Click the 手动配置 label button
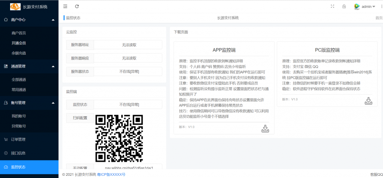This screenshot has width=383, height=178. tap(80, 167)
